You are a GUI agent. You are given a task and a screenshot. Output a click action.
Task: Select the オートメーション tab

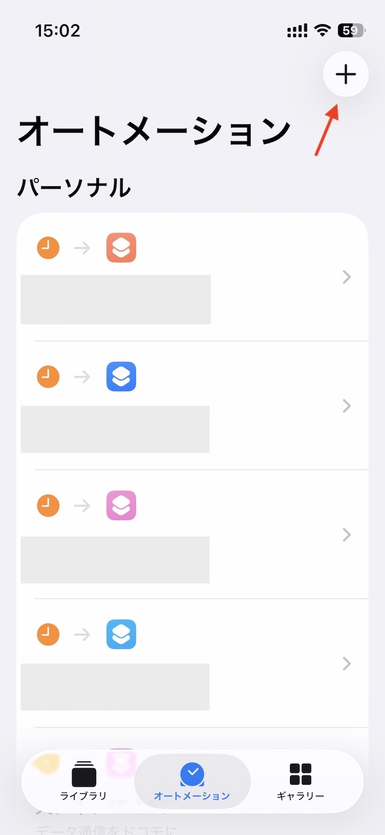192,781
